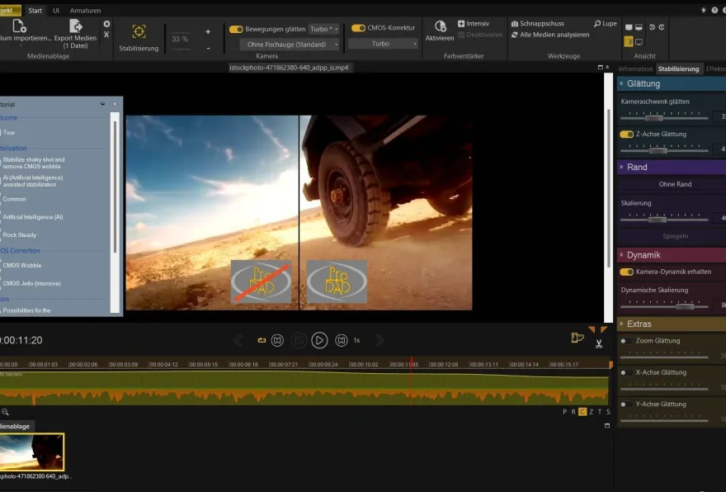Click the Kameraschwenk glätten slider
This screenshot has height=492, width=726.
(x=664, y=116)
